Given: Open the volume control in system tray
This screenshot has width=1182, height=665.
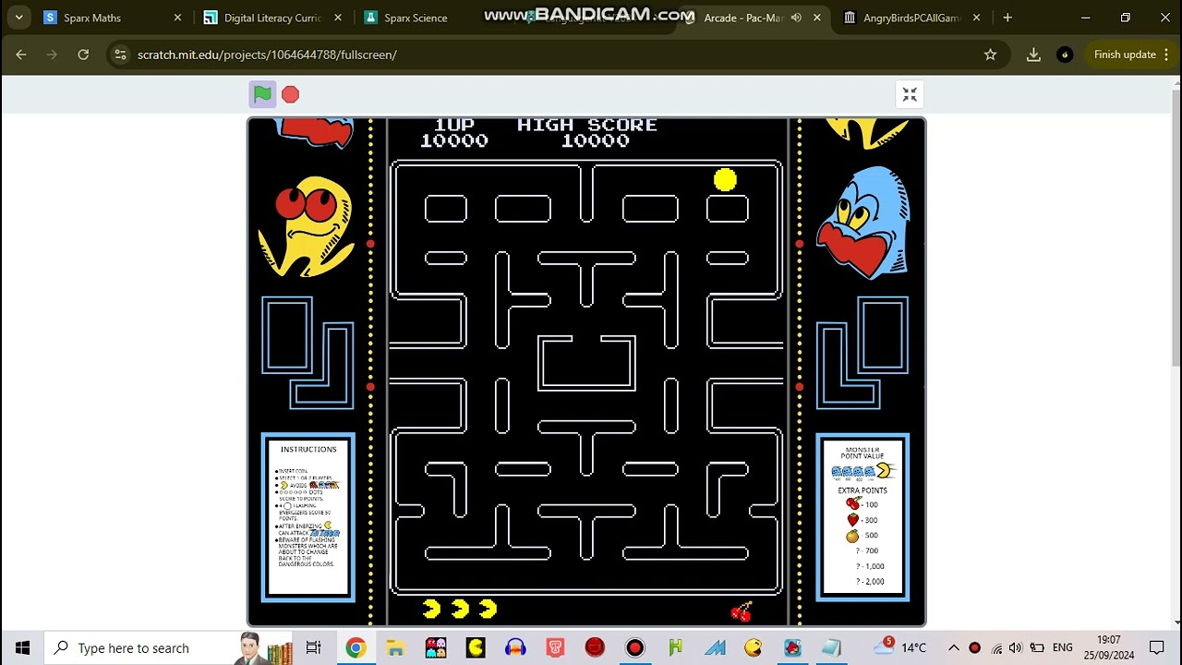Looking at the screenshot, I should [1016, 647].
